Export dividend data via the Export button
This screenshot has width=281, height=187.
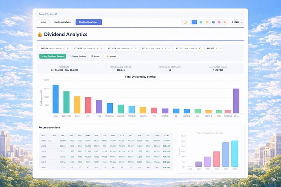[x=95, y=56]
